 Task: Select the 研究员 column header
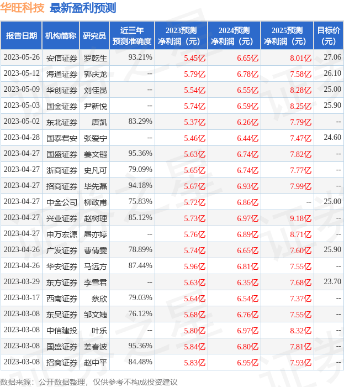point(94,35)
